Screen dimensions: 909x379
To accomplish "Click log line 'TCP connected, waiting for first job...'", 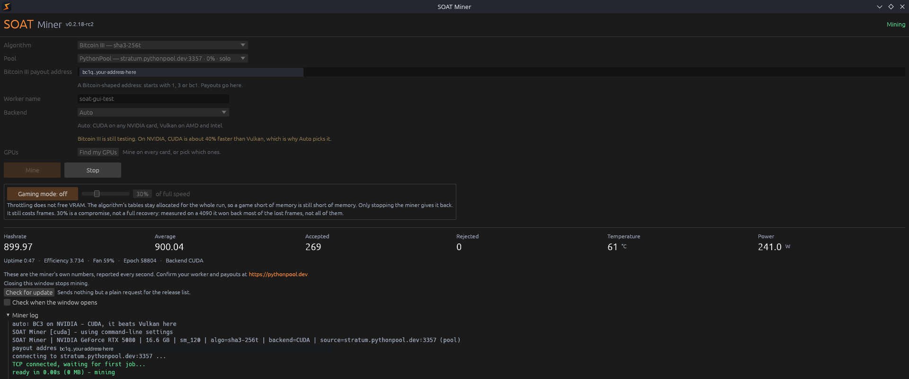I will pos(79,364).
